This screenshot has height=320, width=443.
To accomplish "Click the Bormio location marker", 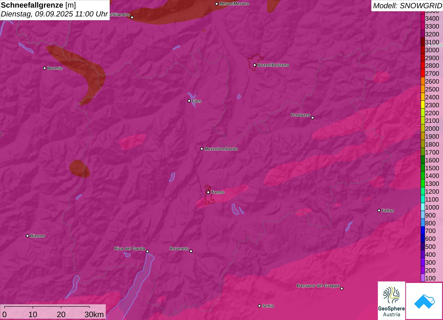I will pos(45,68).
